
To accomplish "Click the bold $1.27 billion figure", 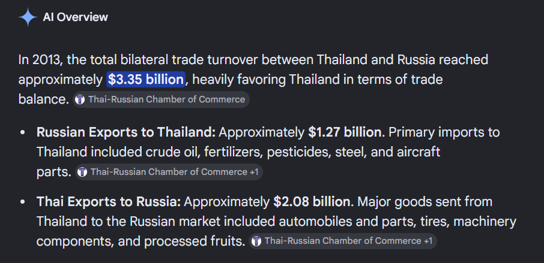I will [345, 132].
